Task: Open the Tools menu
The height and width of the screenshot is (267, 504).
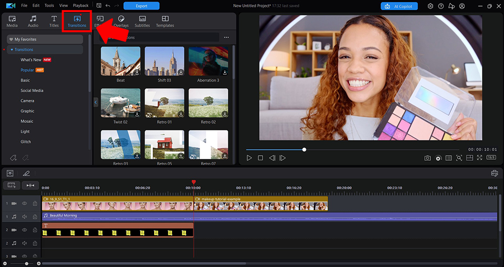Action: point(49,6)
